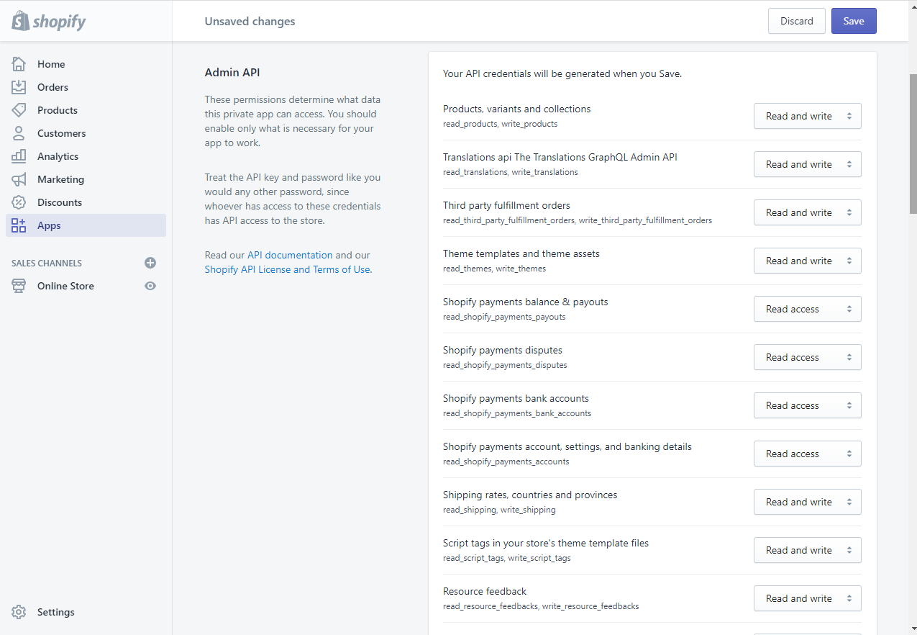
Task: Click the Analytics bar chart icon
Action: point(19,156)
